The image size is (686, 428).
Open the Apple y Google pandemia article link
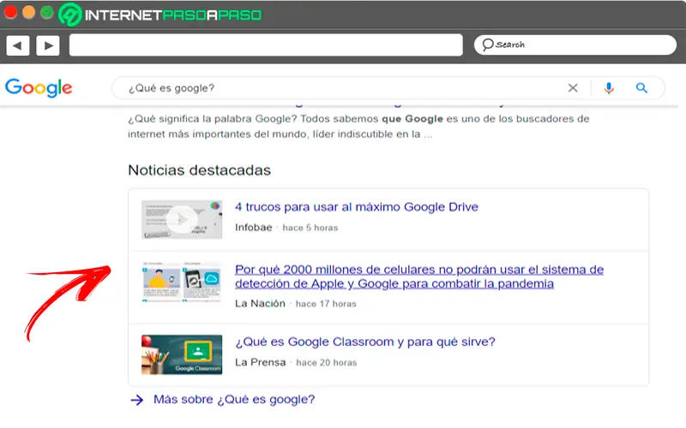point(419,276)
